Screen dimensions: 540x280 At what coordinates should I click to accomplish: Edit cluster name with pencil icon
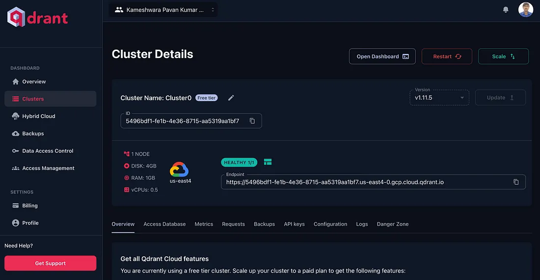(x=231, y=98)
